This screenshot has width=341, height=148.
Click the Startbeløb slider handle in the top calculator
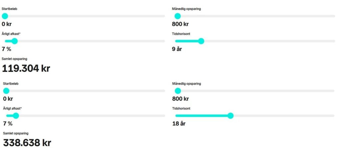pos(5,16)
